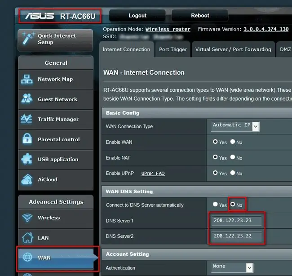The image size is (292, 276).
Task: Click the Guest Network people icon
Action: [27, 98]
